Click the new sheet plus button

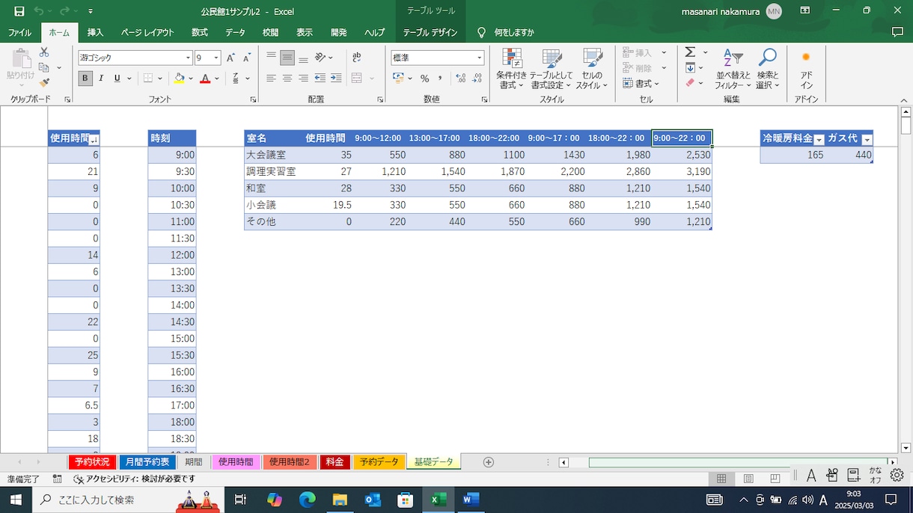coord(489,462)
